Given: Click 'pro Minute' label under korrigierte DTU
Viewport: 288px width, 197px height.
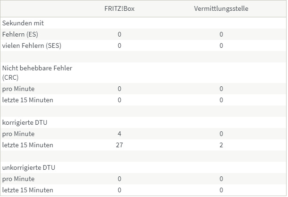Looking at the screenshot, I should 18,134.
